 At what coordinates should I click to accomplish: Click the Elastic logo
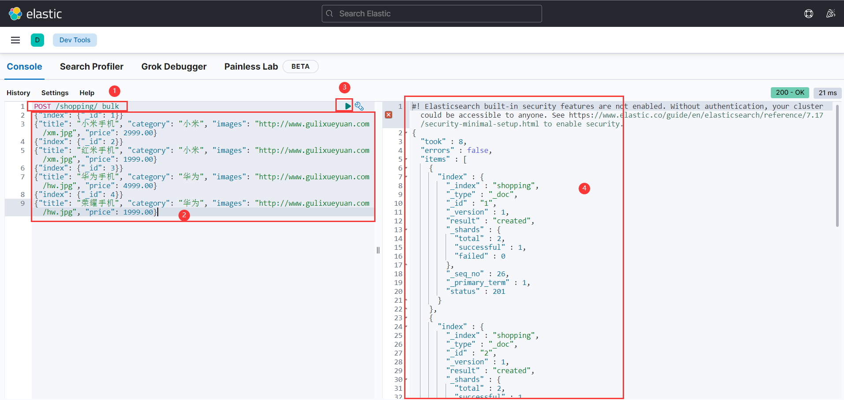point(35,14)
